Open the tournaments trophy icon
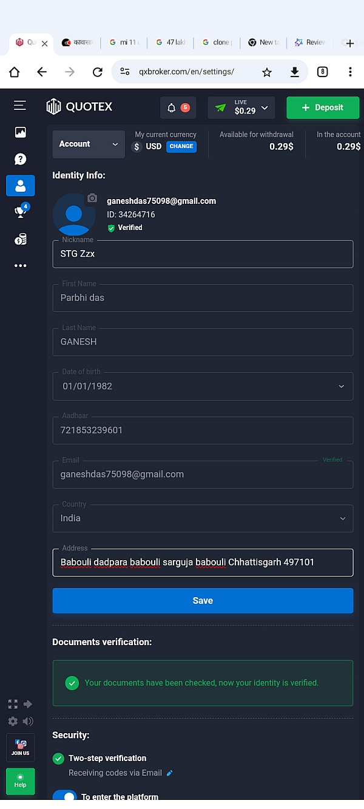364x809 pixels. pos(20,212)
